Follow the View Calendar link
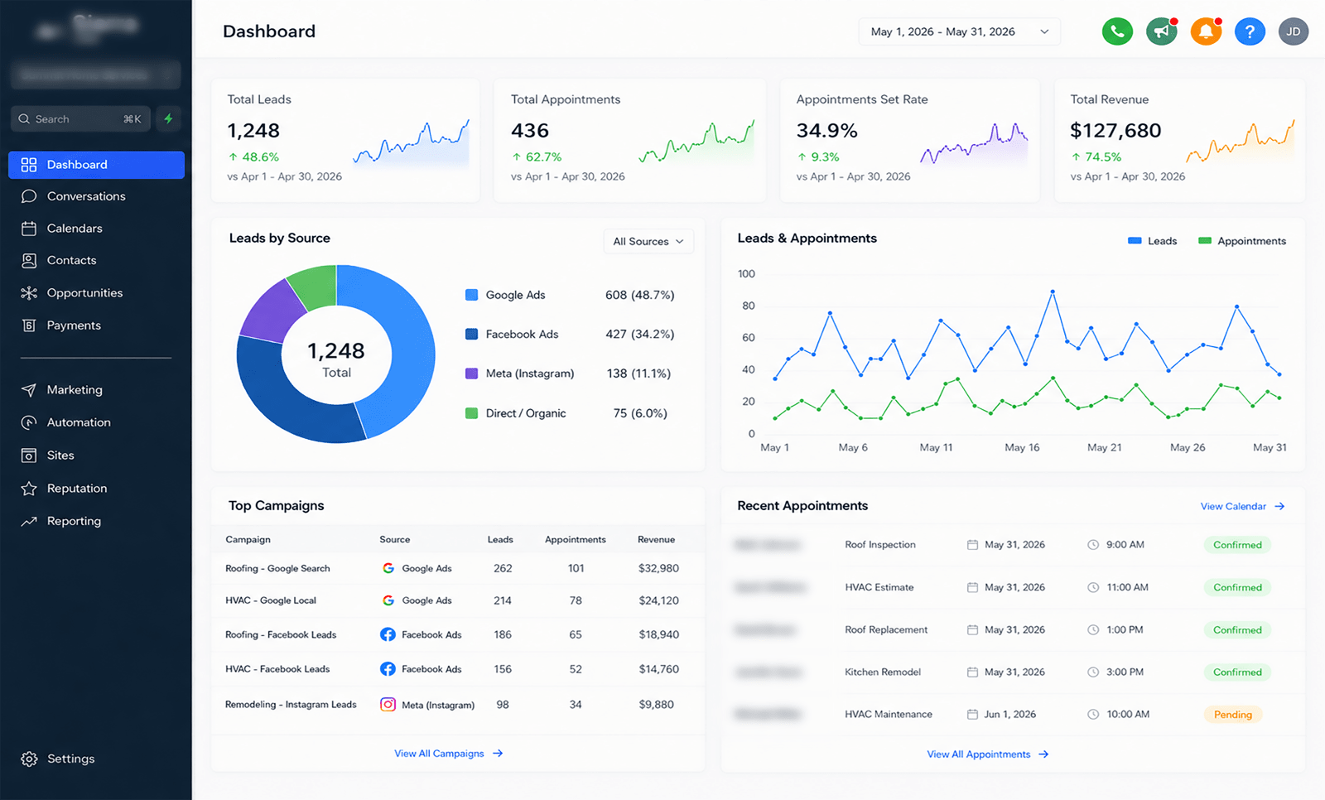 tap(1242, 506)
